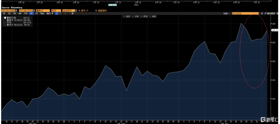Switch to 表 table view

click(x=73, y=13)
